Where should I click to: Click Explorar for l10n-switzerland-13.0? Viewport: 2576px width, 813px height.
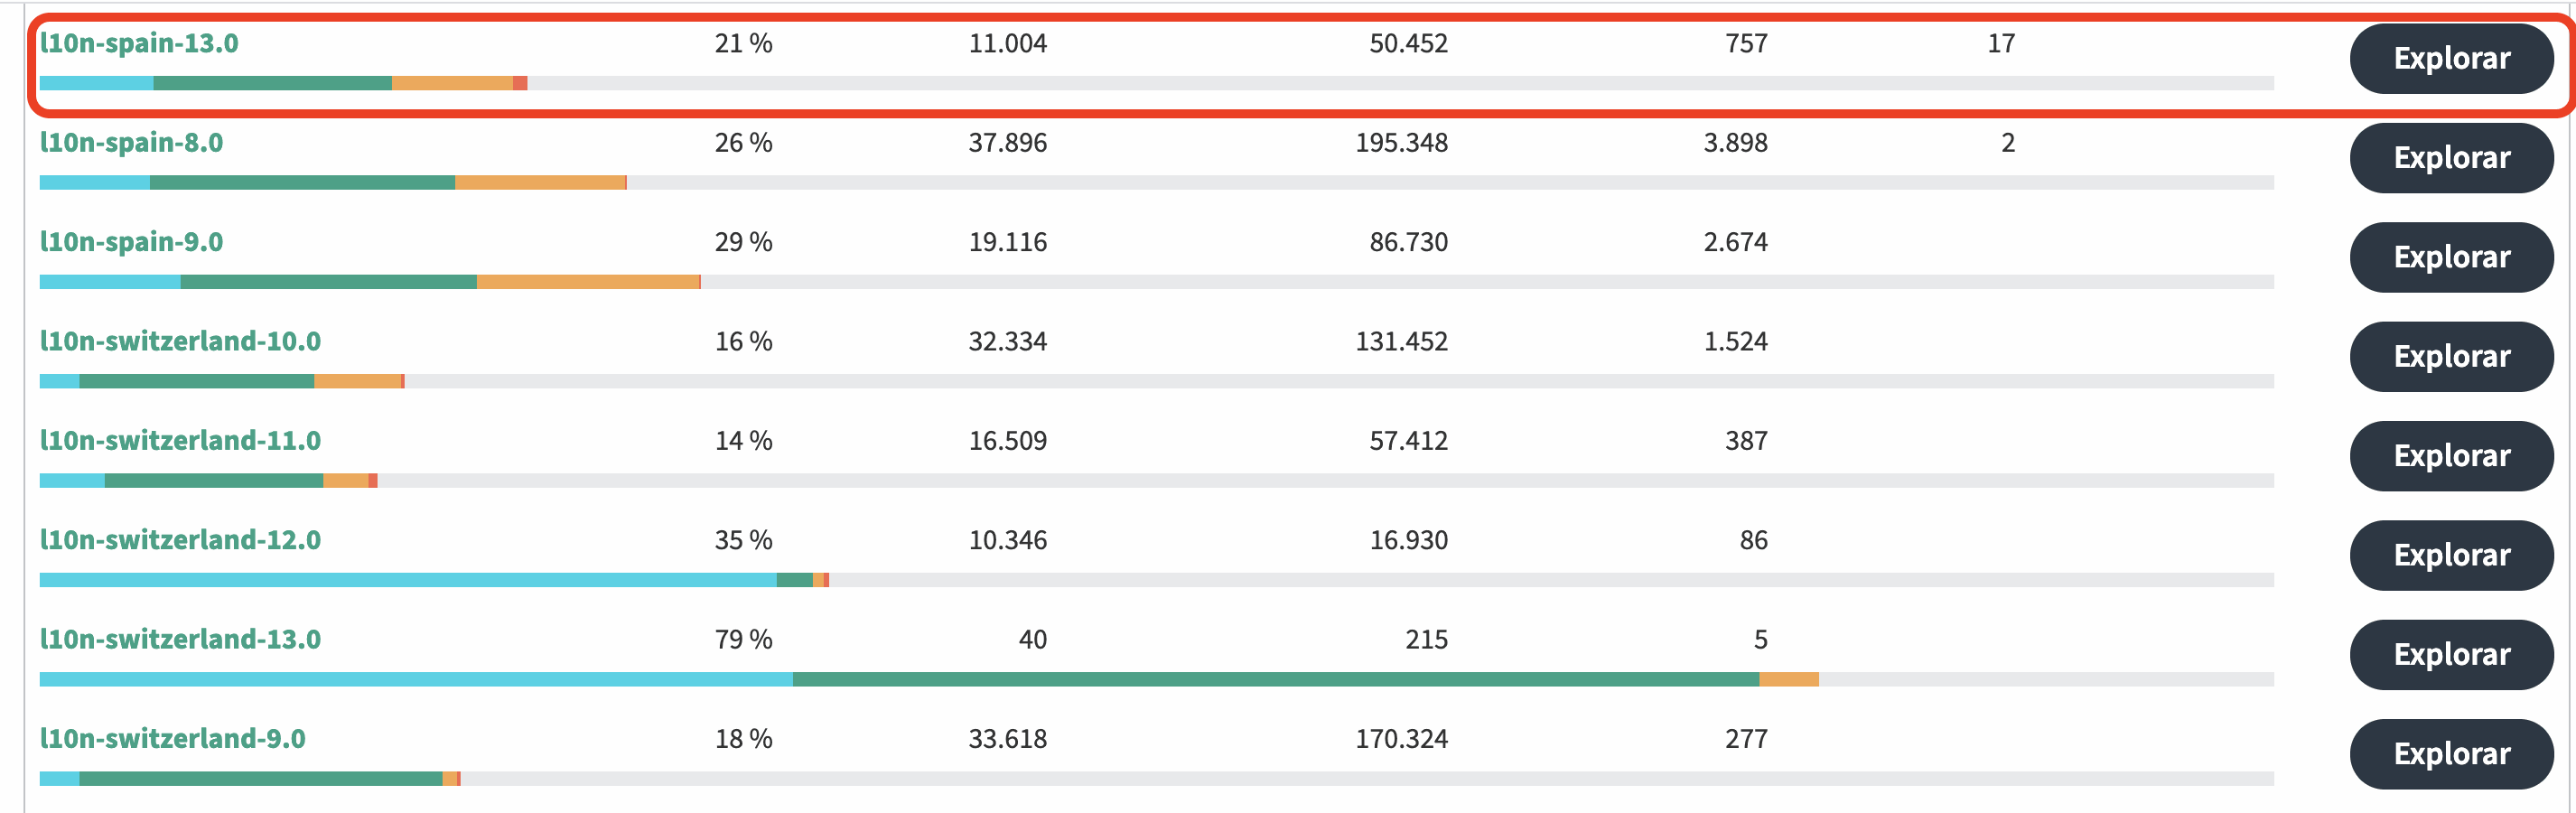tap(2451, 654)
